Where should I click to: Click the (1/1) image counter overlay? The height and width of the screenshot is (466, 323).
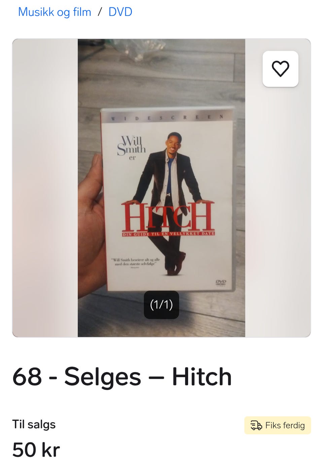click(161, 305)
